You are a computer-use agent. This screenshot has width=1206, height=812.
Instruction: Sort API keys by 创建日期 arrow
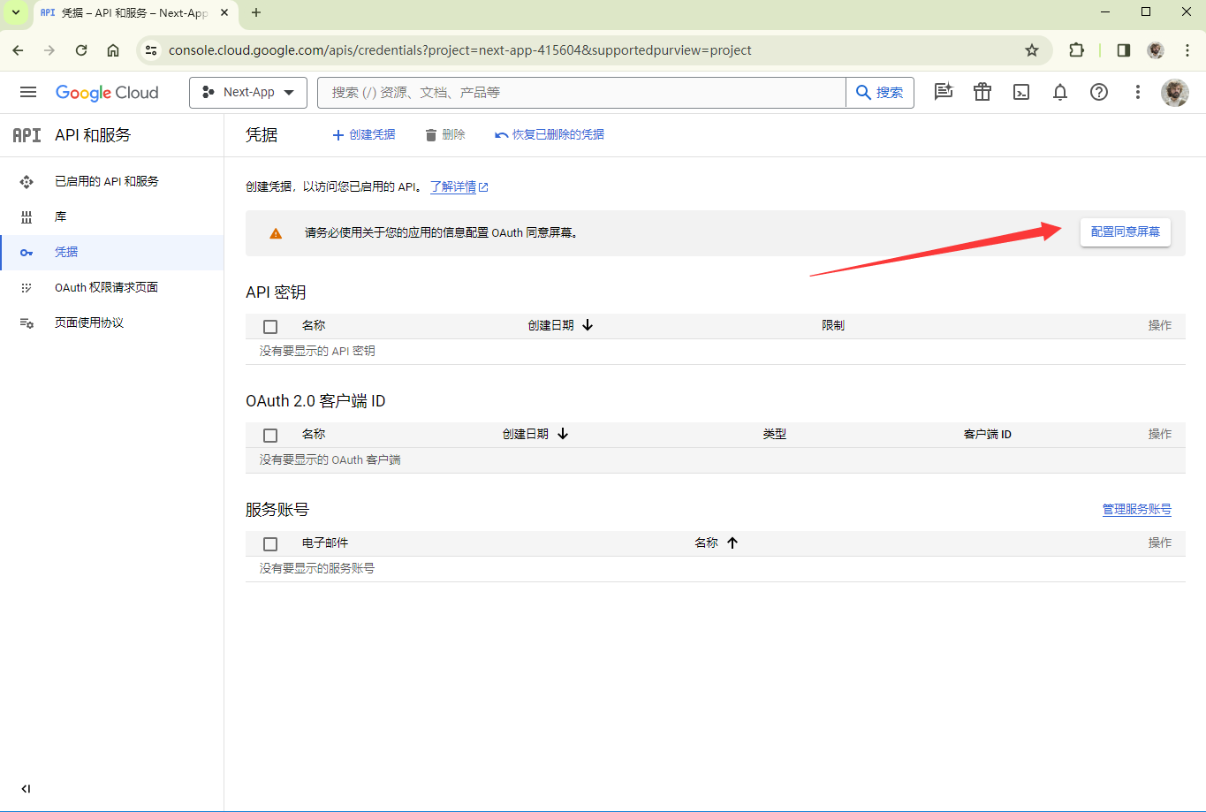click(588, 325)
